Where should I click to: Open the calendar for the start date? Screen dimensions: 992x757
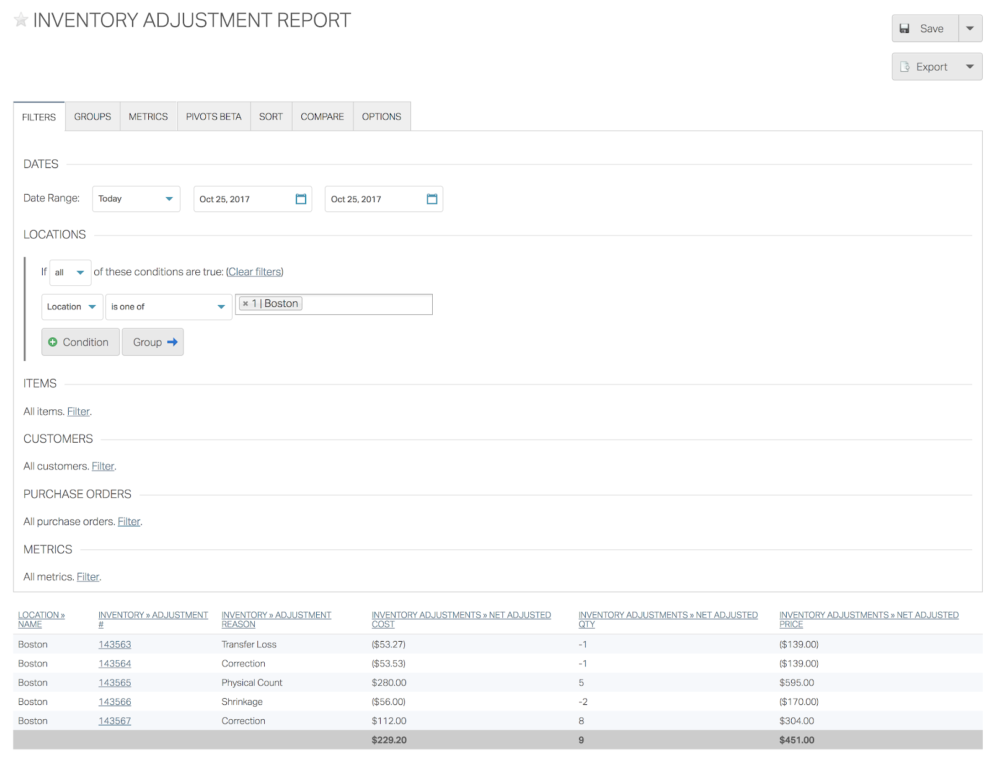tap(300, 199)
